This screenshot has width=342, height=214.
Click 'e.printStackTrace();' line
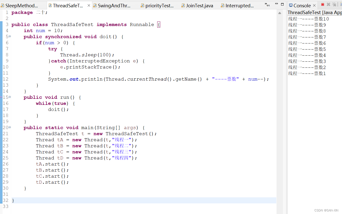[90, 67]
